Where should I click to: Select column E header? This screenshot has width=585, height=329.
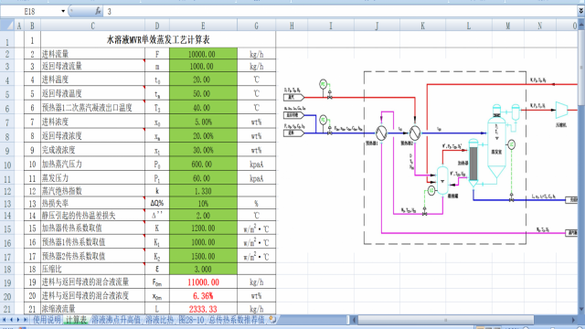[x=203, y=26]
